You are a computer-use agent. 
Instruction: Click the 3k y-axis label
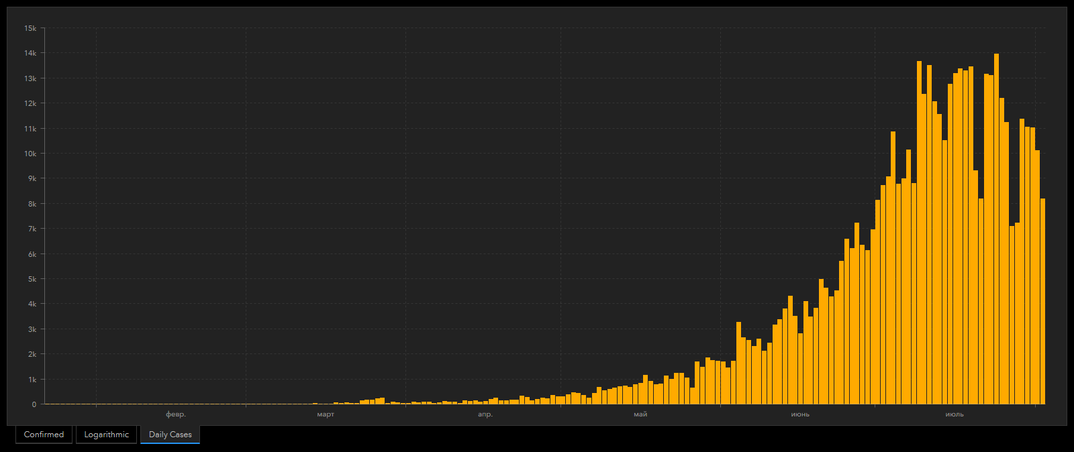coord(32,329)
